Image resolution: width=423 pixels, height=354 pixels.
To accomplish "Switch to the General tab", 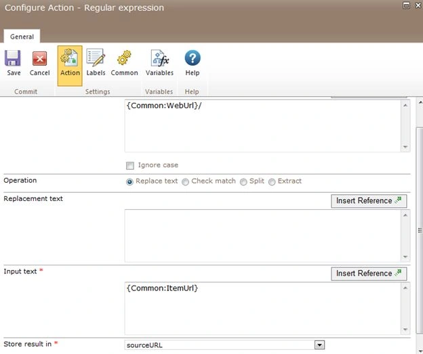I will coord(22,37).
